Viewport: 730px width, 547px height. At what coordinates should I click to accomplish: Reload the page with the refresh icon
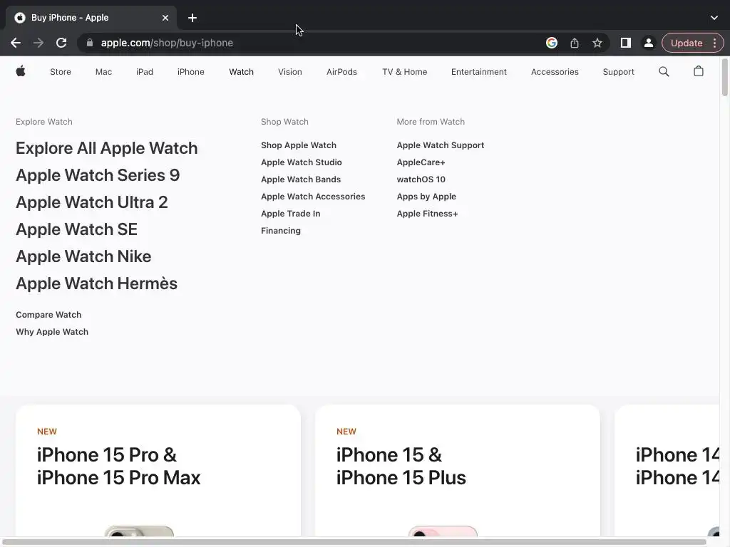point(61,43)
